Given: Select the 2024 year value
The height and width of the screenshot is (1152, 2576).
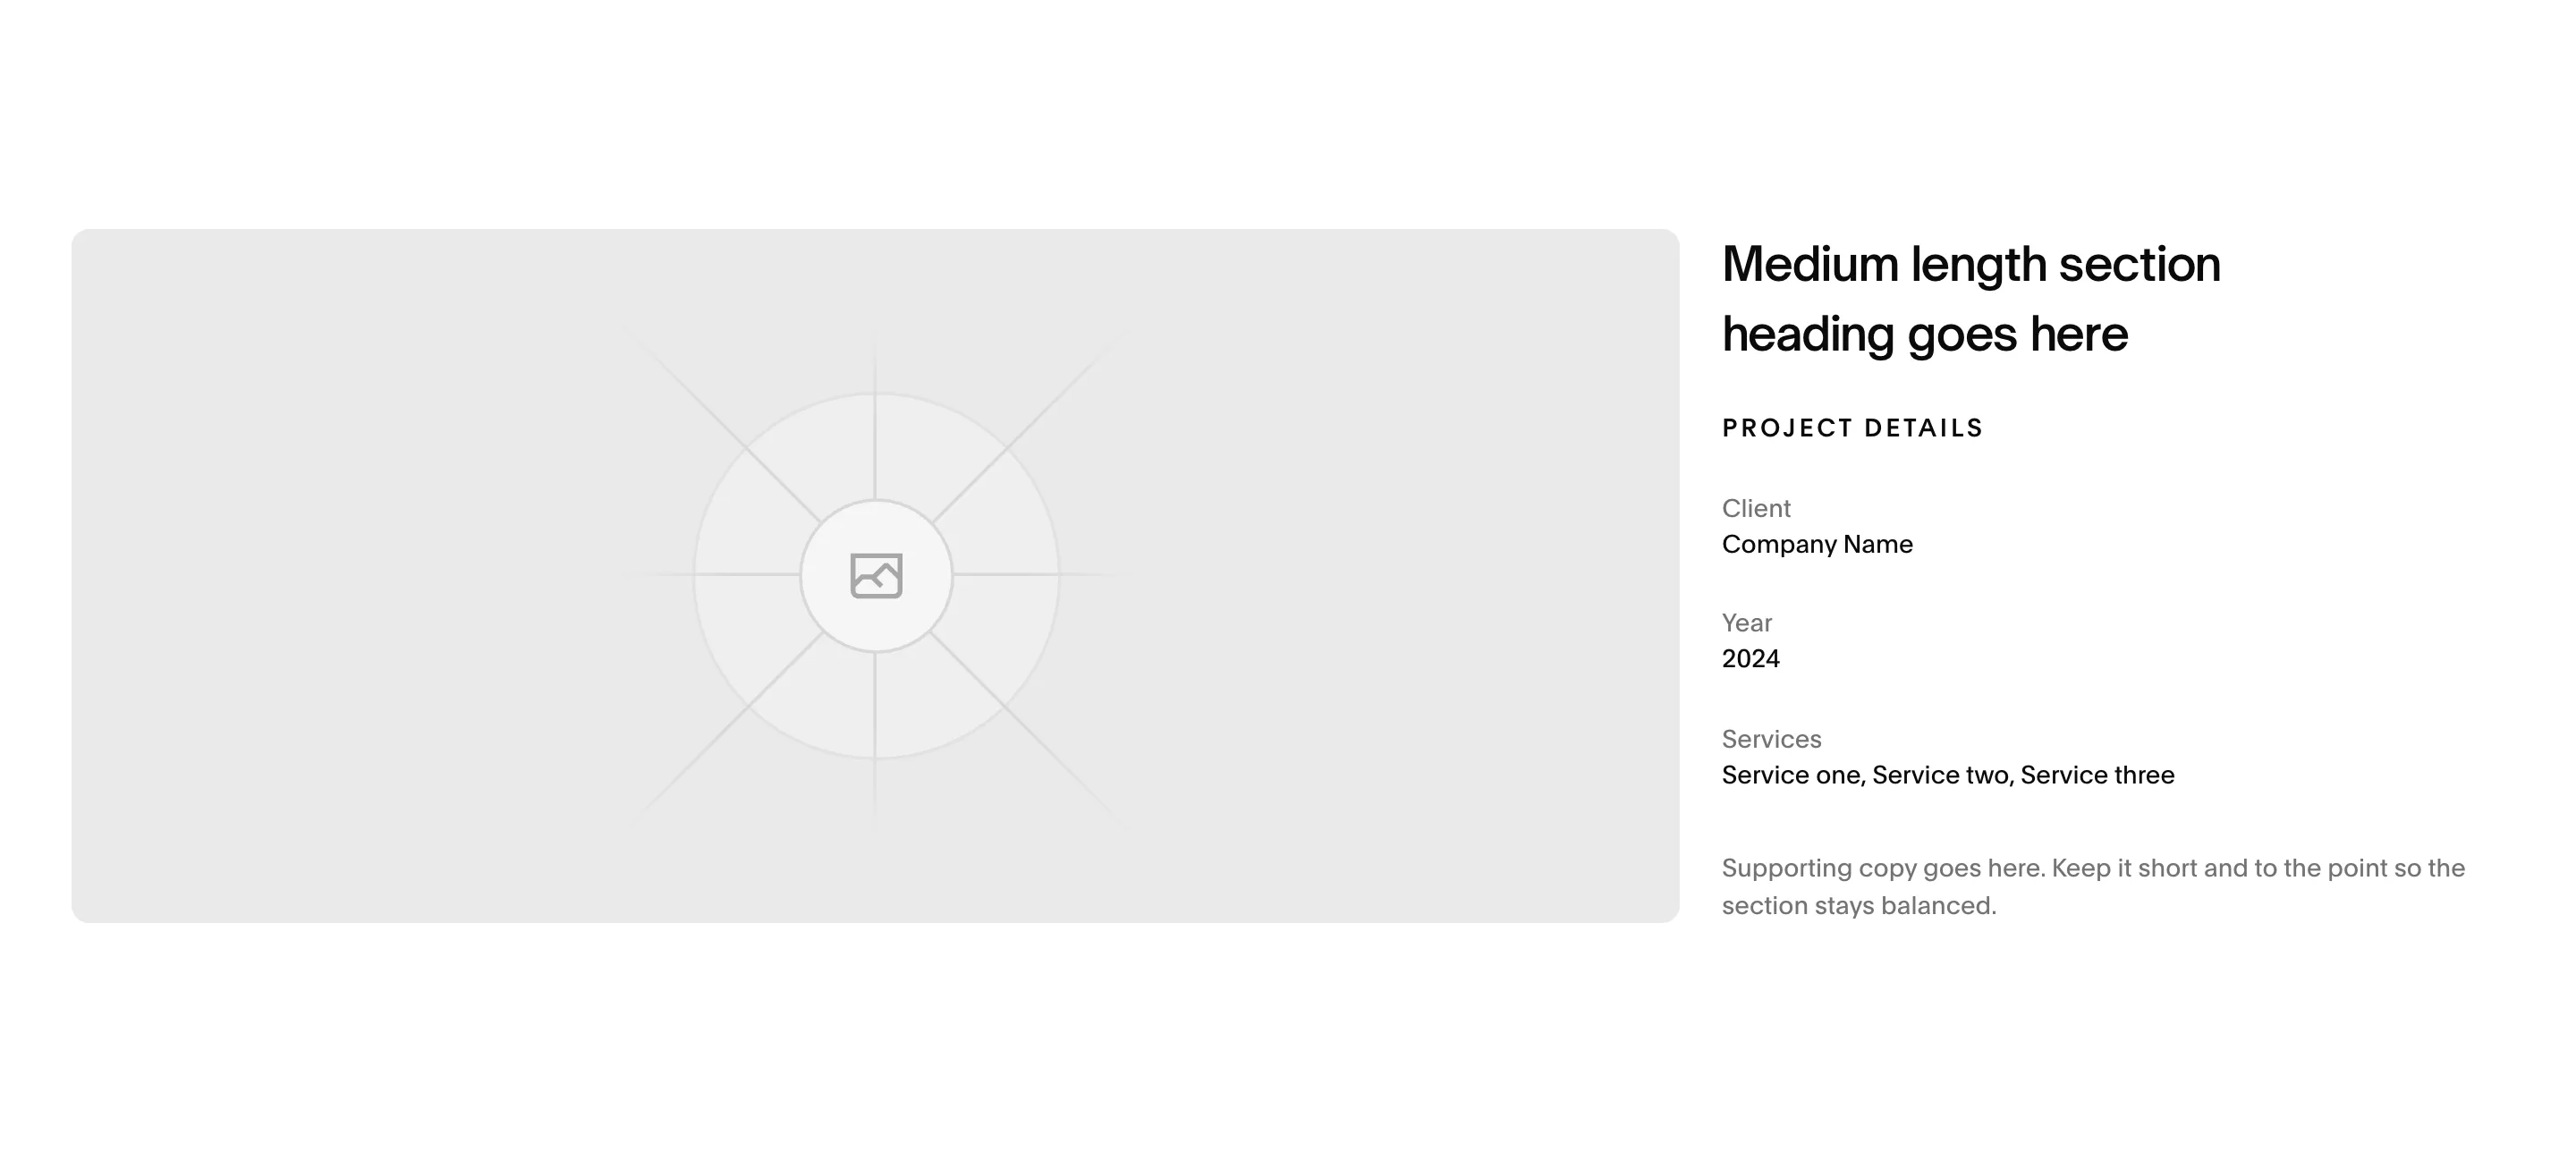Looking at the screenshot, I should pyautogui.click(x=1750, y=659).
